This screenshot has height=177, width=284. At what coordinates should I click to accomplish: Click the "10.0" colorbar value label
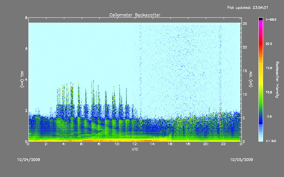[269, 92]
